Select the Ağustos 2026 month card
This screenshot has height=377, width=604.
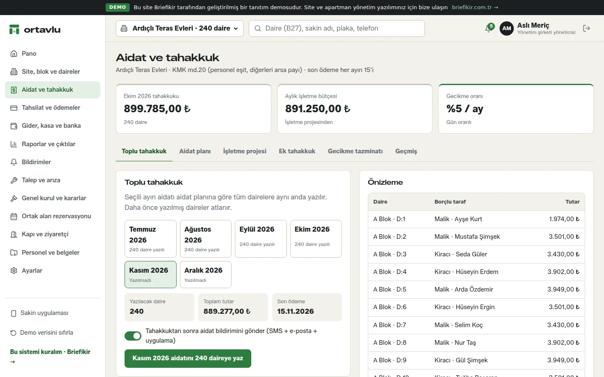pyautogui.click(x=206, y=239)
